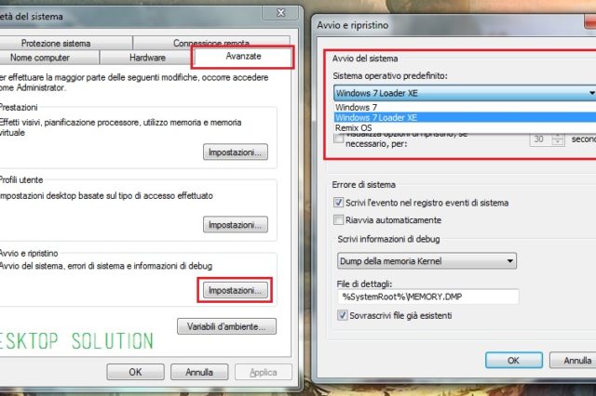Open Prestazioni Impostazioni button
Screen dimensions: 596x396
236,152
